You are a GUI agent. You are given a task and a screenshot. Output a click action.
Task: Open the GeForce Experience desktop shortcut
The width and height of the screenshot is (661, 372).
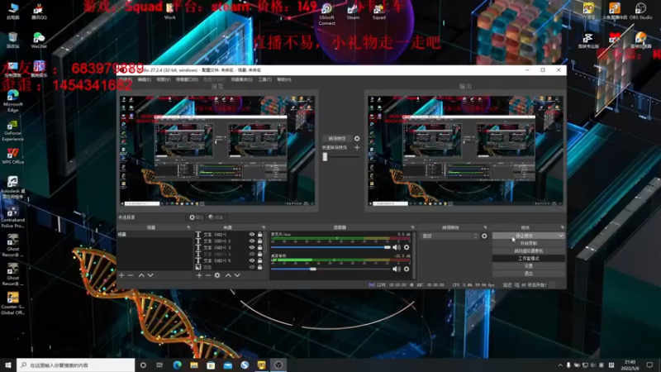coord(12,131)
